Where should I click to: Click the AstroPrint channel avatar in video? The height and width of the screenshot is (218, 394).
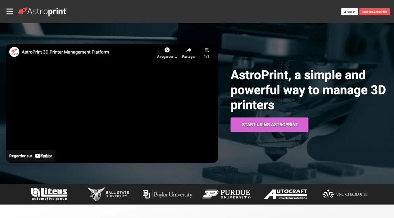[14, 52]
